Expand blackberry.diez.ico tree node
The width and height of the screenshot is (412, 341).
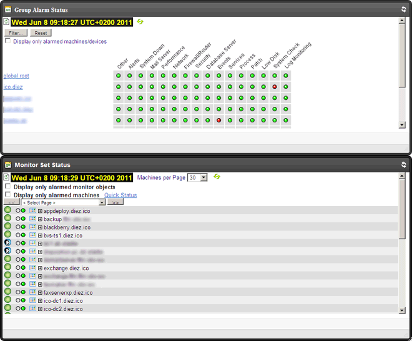(40, 227)
